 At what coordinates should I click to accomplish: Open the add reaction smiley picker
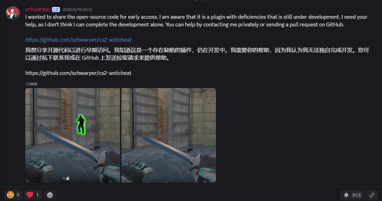click(x=50, y=195)
